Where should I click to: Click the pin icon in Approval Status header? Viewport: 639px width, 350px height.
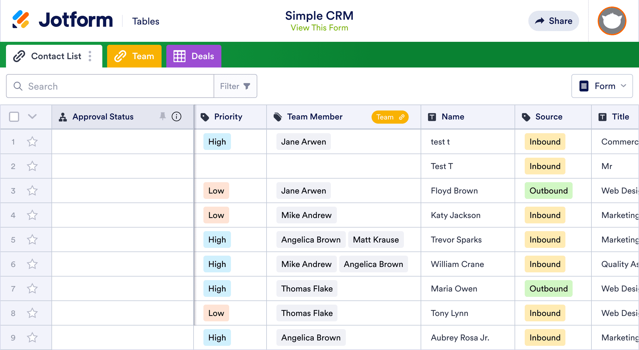(x=163, y=117)
